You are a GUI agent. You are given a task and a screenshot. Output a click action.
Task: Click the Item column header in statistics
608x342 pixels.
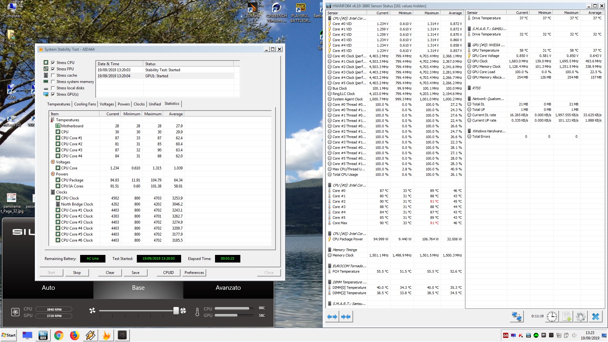click(74, 114)
